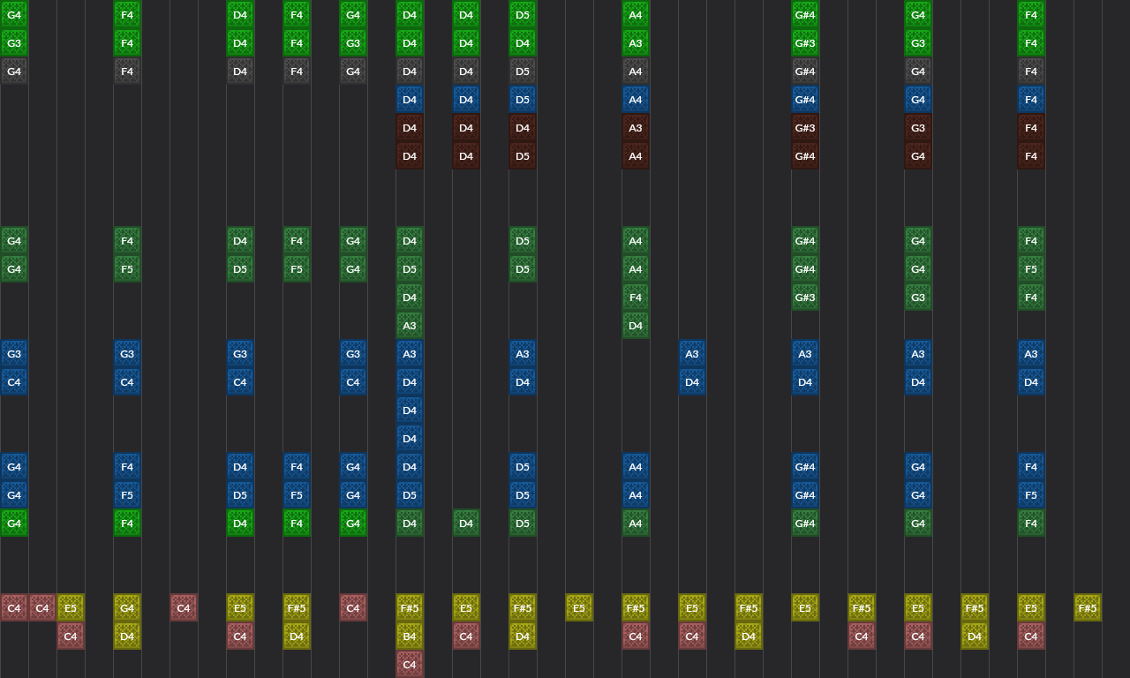The width and height of the screenshot is (1130, 678).
Task: Select the green G4 note in the top-left corner
Action: pyautogui.click(x=14, y=14)
